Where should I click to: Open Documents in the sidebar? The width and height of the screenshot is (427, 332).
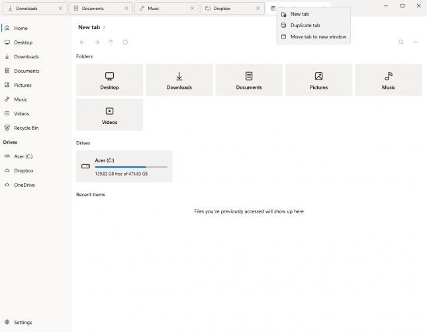[35, 71]
